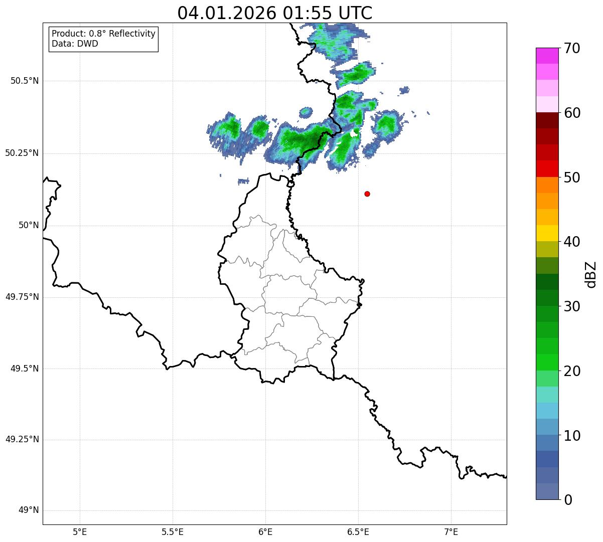
Task: Click the title "04.01.2026 01:55 UTC"
Action: pyautogui.click(x=275, y=13)
